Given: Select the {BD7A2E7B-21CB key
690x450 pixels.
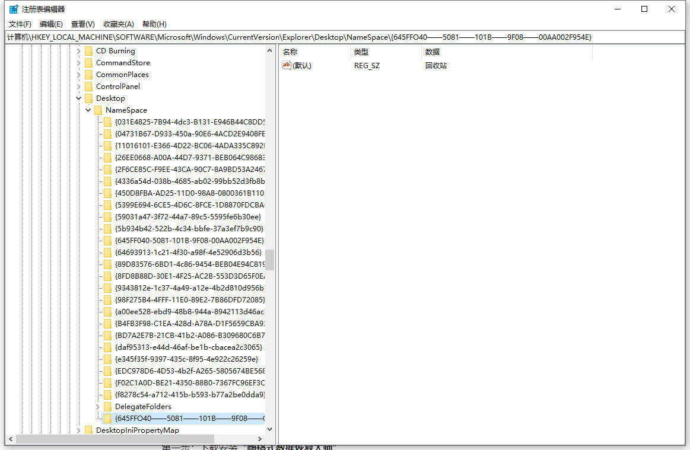Looking at the screenshot, I should (x=190, y=336).
